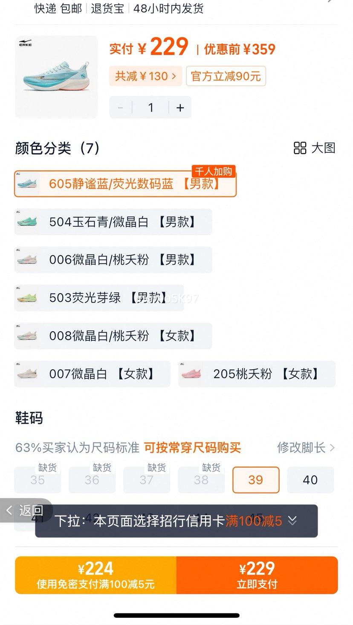Viewport: 353px width, 625px height.
Task: Expand the total discount ¥130 details
Action: 145,76
